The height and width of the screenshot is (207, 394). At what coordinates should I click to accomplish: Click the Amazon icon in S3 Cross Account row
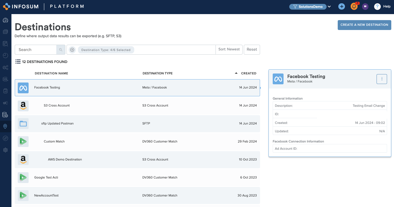23,106
